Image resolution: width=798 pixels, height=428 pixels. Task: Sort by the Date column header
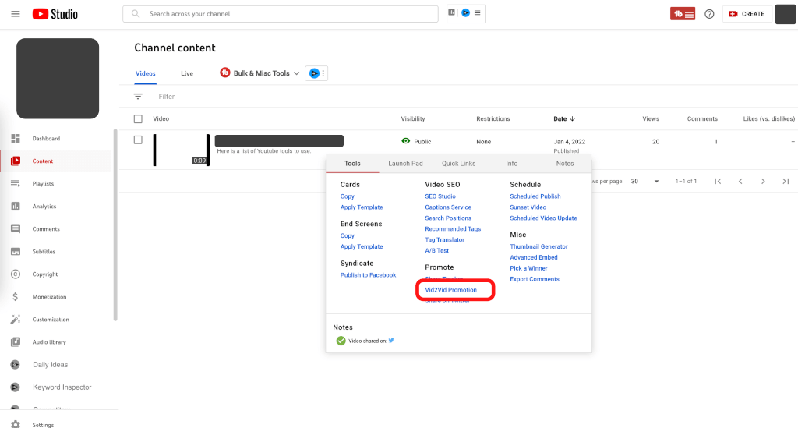pyautogui.click(x=563, y=119)
